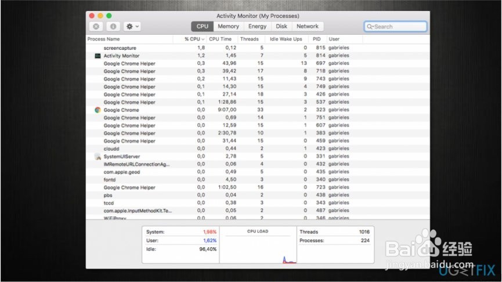Click the Threads count 1016

pyautogui.click(x=364, y=232)
